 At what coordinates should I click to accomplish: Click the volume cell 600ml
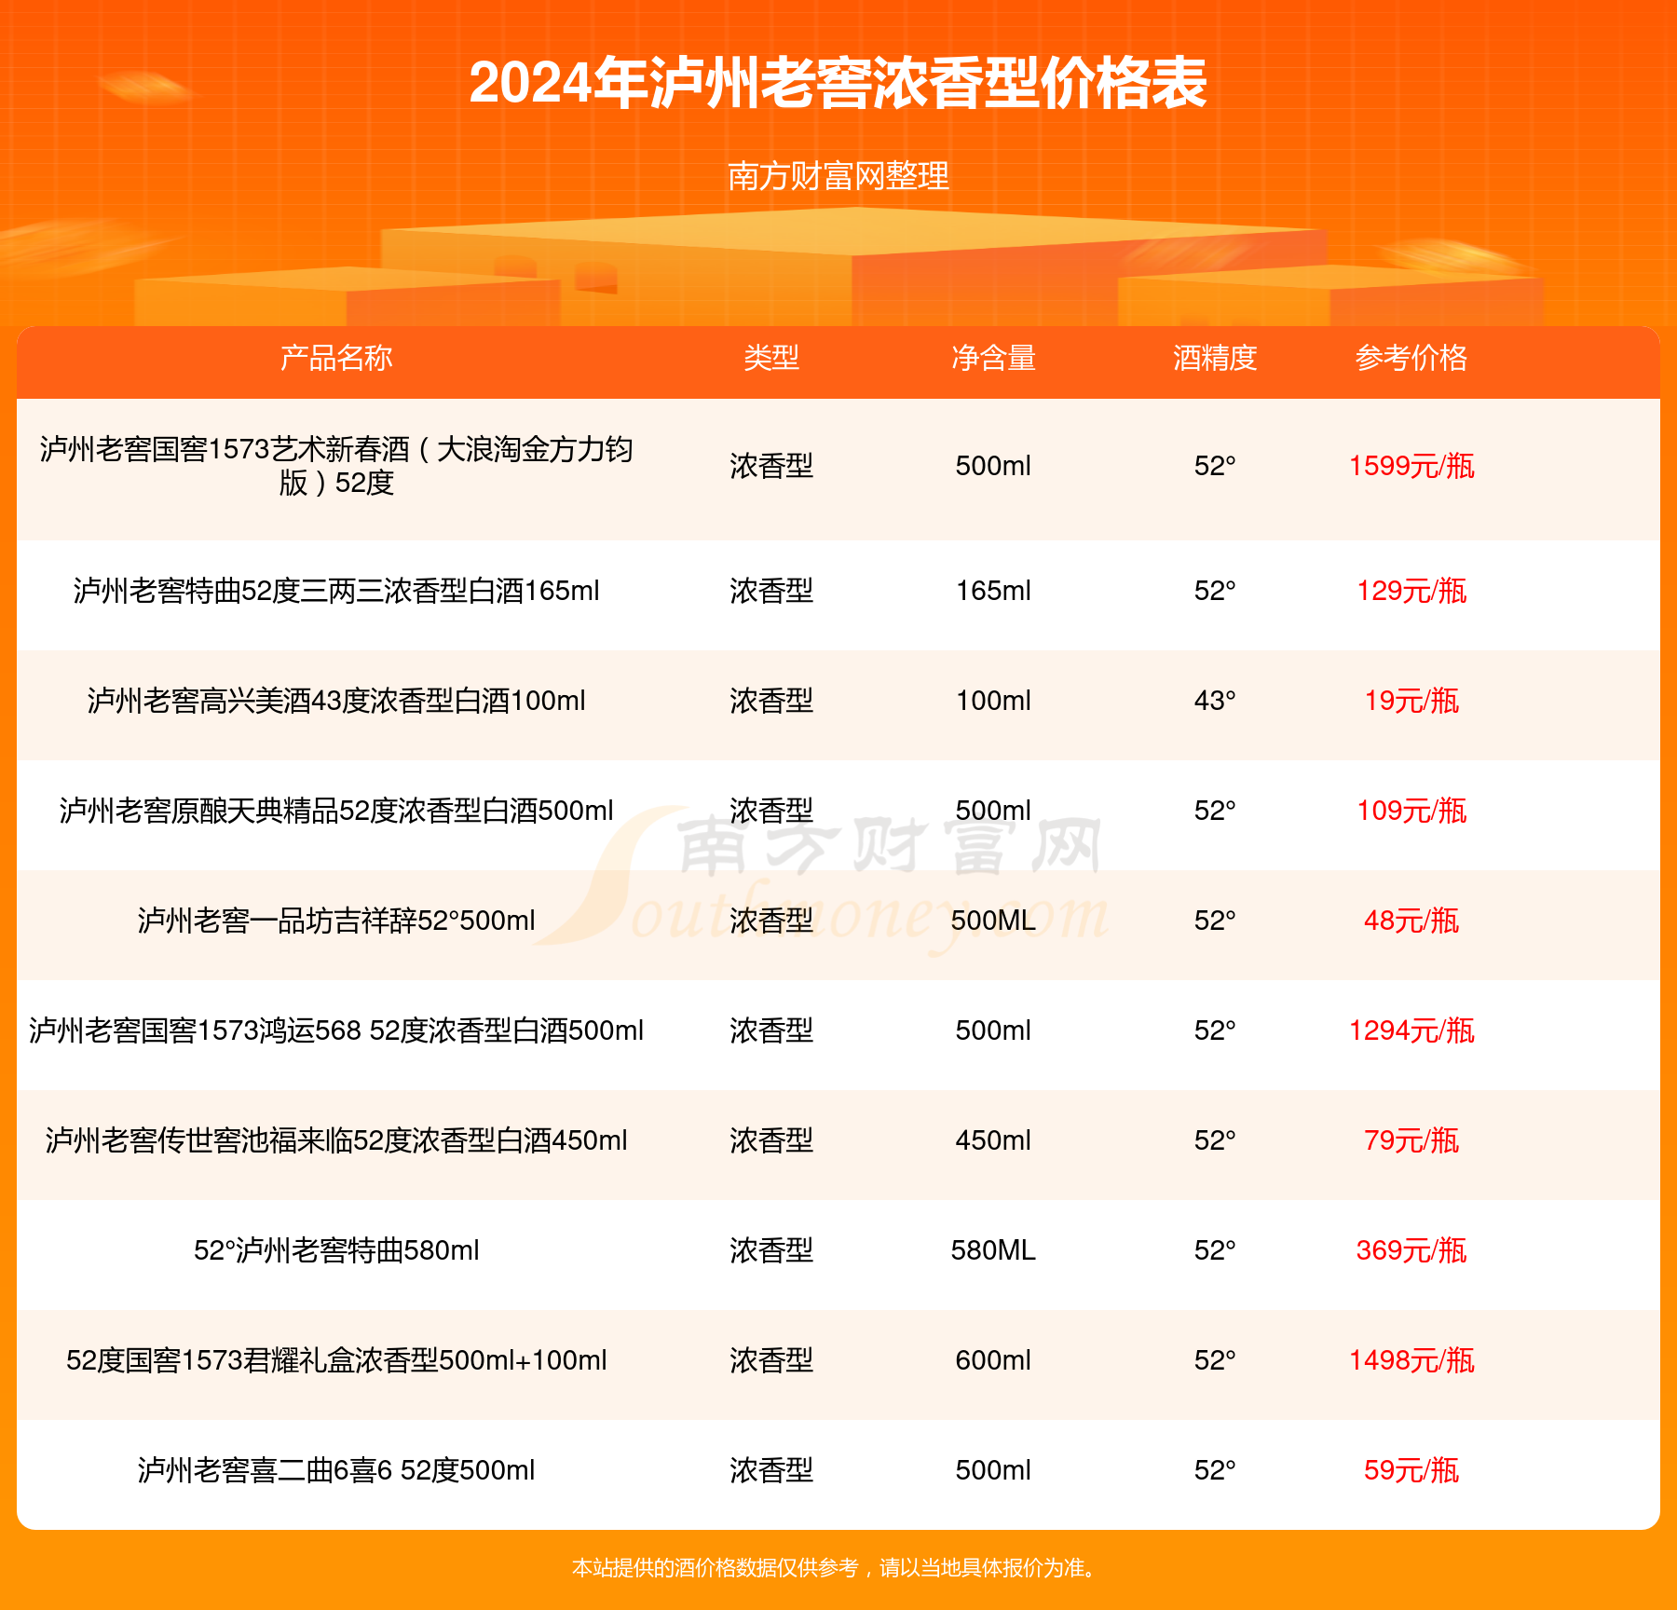click(x=993, y=1360)
